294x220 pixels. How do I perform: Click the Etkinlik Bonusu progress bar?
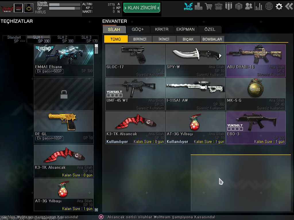65,5
